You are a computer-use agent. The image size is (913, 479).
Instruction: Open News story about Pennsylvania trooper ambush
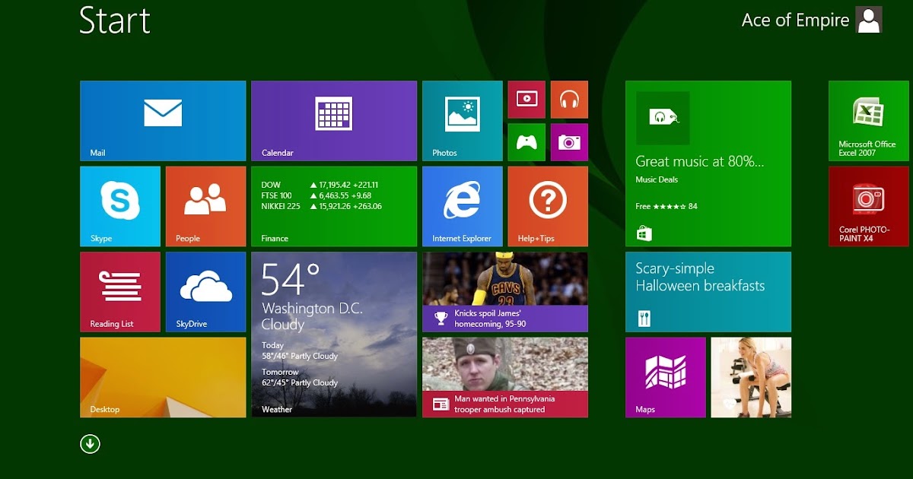[505, 377]
